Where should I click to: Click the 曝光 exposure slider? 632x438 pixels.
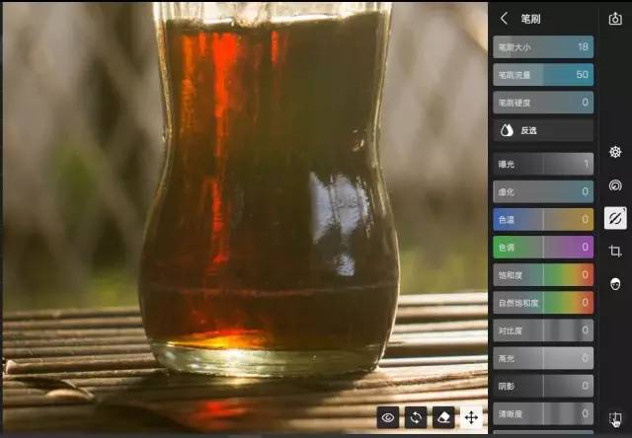pos(543,164)
